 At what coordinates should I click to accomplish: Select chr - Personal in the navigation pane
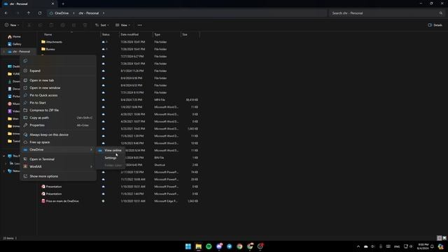[x=19, y=51]
